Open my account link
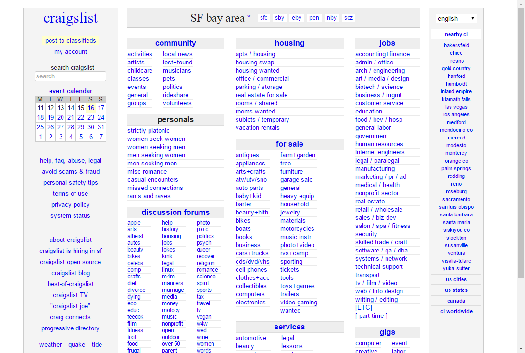The width and height of the screenshot is (525, 353). coord(70,52)
